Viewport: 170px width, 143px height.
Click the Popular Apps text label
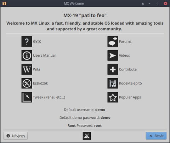[x=130, y=97]
